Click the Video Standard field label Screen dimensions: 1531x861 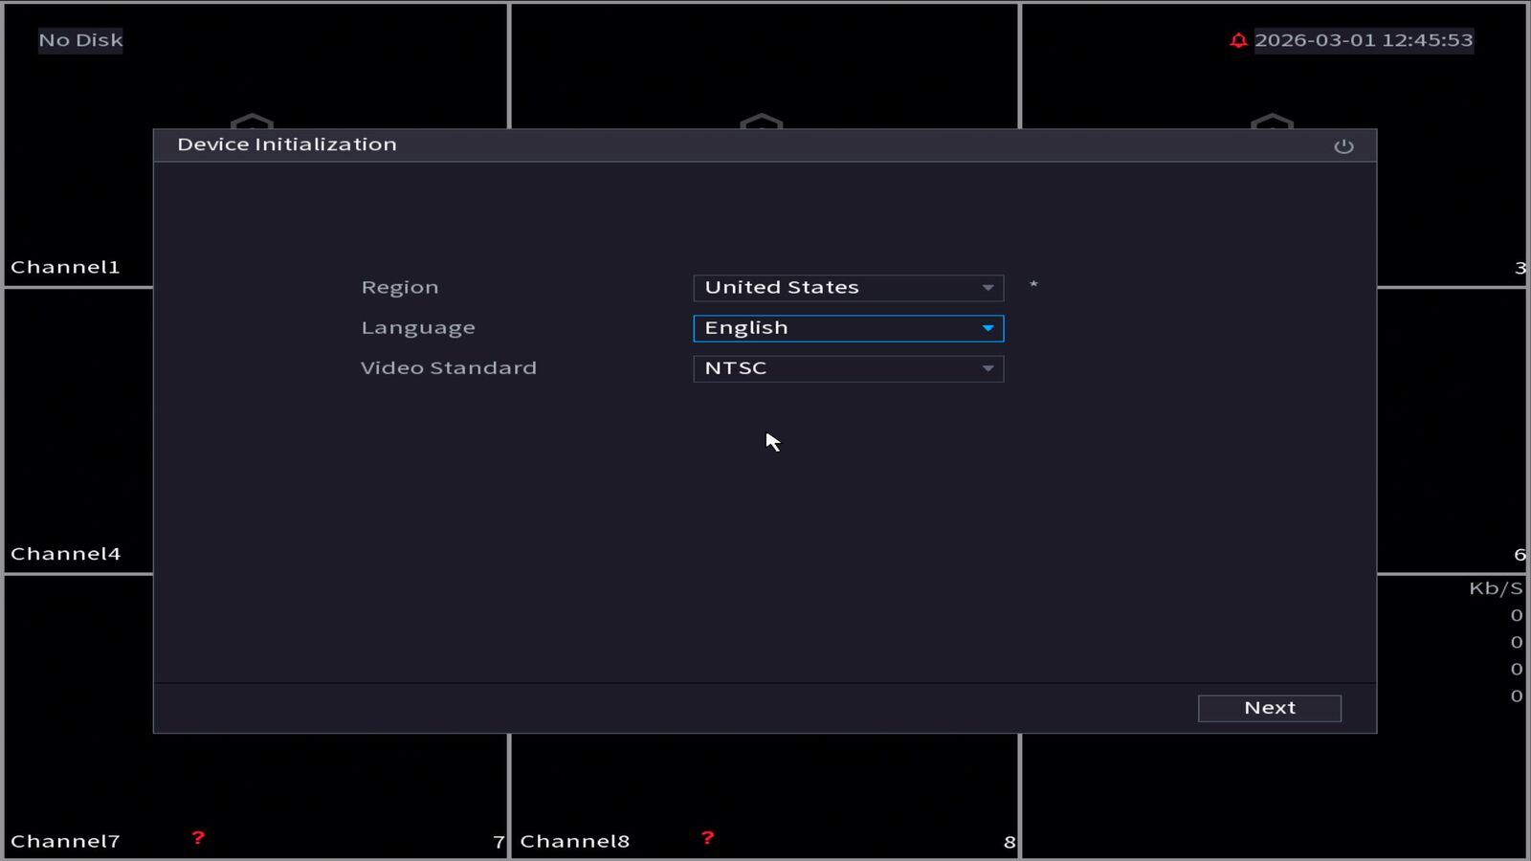(x=448, y=368)
